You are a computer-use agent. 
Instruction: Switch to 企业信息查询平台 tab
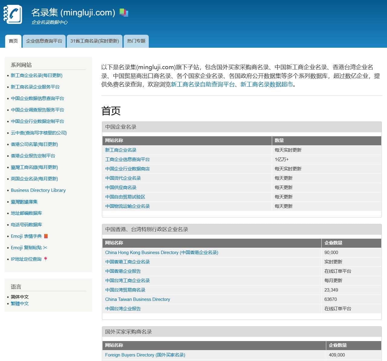44,41
